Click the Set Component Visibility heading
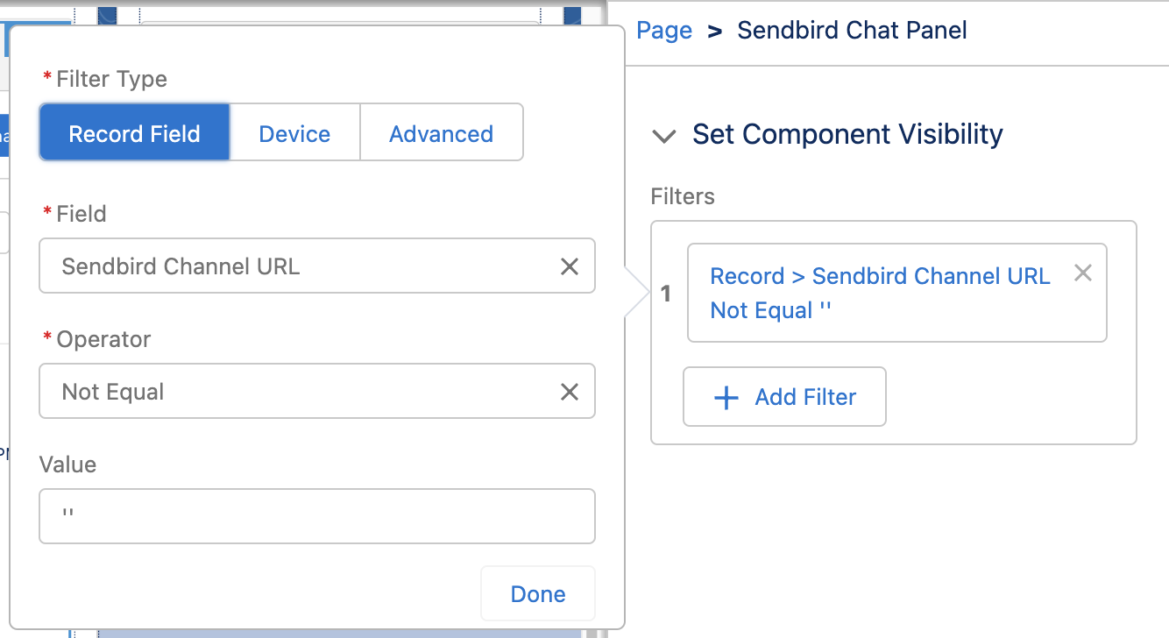Image resolution: width=1169 pixels, height=638 pixels. 847,134
